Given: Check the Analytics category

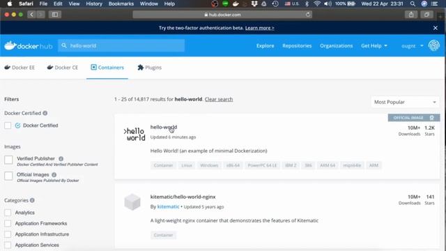Looking at the screenshot, I should tap(8, 213).
